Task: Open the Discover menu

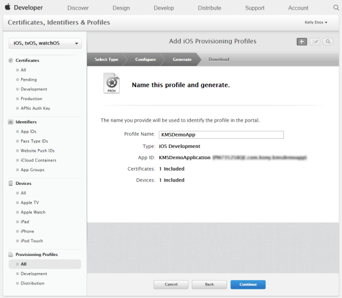Action: pyautogui.click(x=78, y=8)
